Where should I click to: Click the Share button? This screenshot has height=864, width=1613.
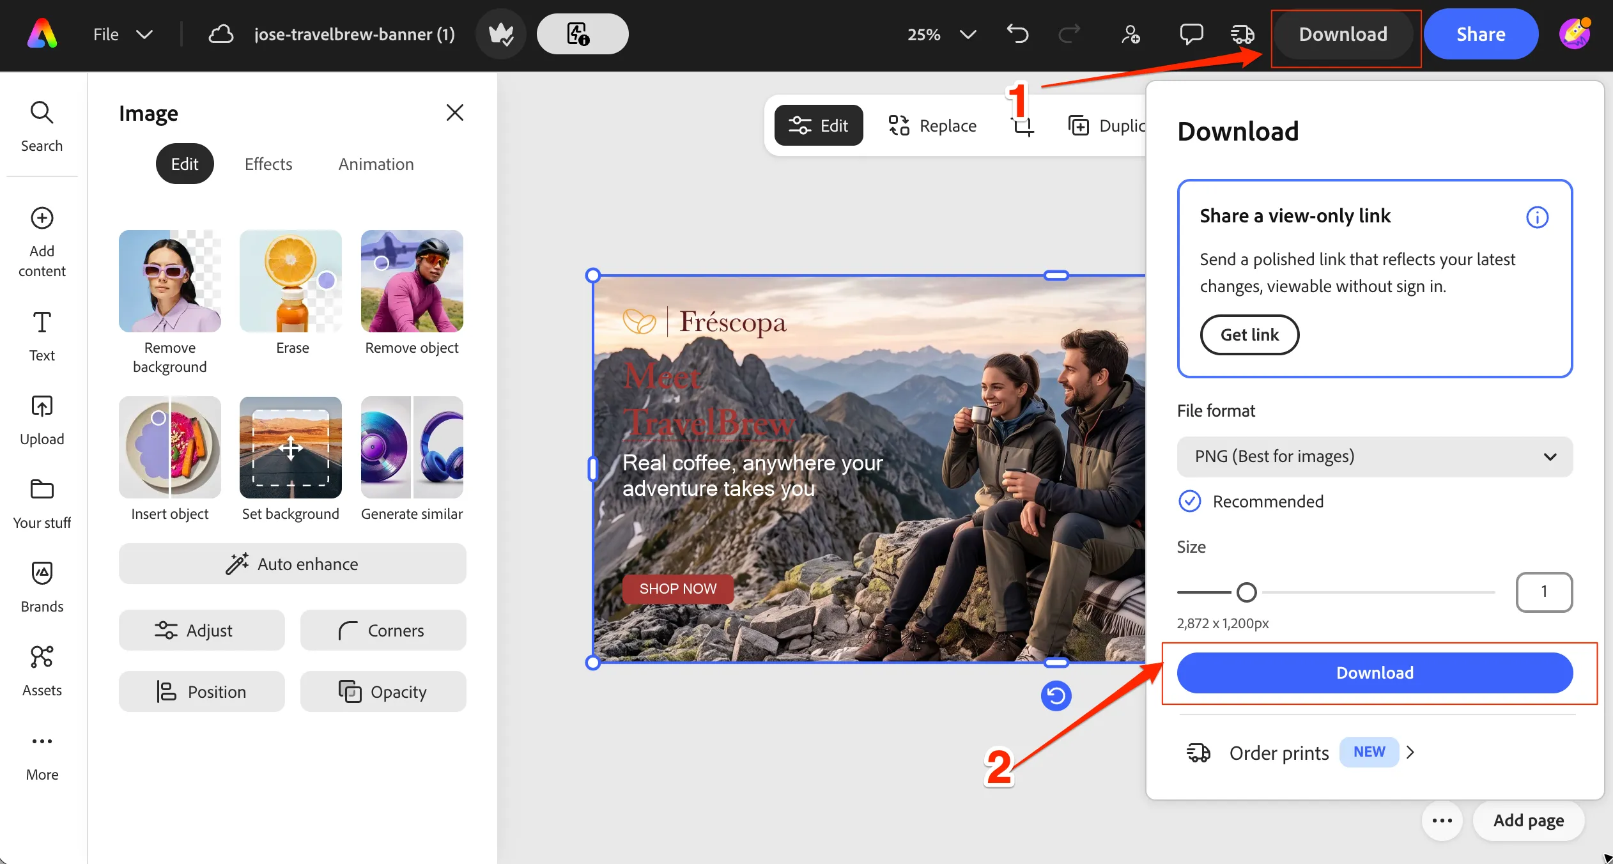pyautogui.click(x=1481, y=34)
